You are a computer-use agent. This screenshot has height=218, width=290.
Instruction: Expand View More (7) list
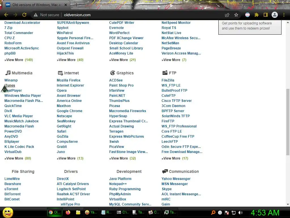pyautogui.click(x=174, y=60)
